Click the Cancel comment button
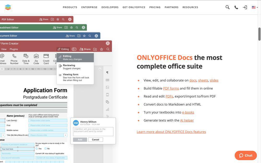Viewport: 261px width, 163px height. click(96, 140)
